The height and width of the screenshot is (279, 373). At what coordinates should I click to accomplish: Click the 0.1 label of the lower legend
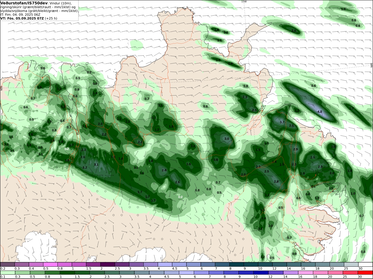(3, 277)
